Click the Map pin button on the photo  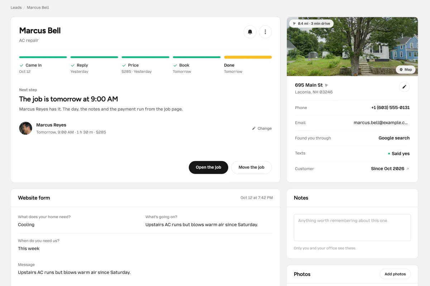pos(406,70)
